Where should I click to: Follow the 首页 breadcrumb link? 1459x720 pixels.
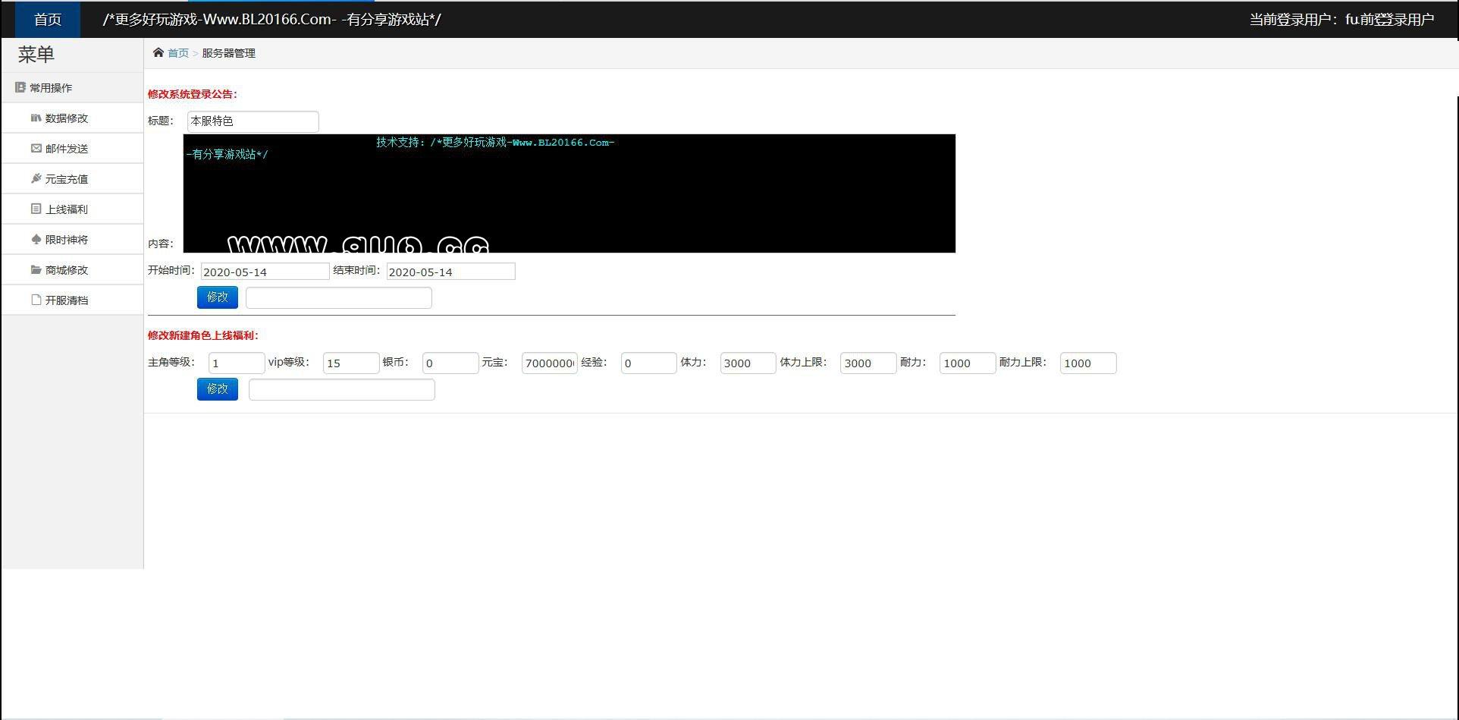pyautogui.click(x=178, y=53)
